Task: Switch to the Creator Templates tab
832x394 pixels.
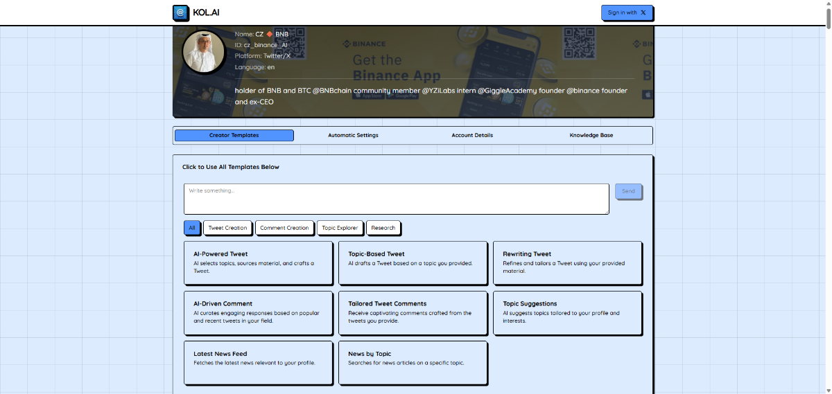Action: [234, 135]
